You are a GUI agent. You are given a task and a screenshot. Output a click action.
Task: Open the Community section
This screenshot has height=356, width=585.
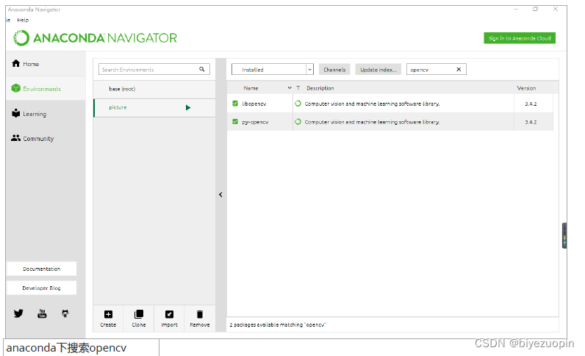tap(46, 138)
